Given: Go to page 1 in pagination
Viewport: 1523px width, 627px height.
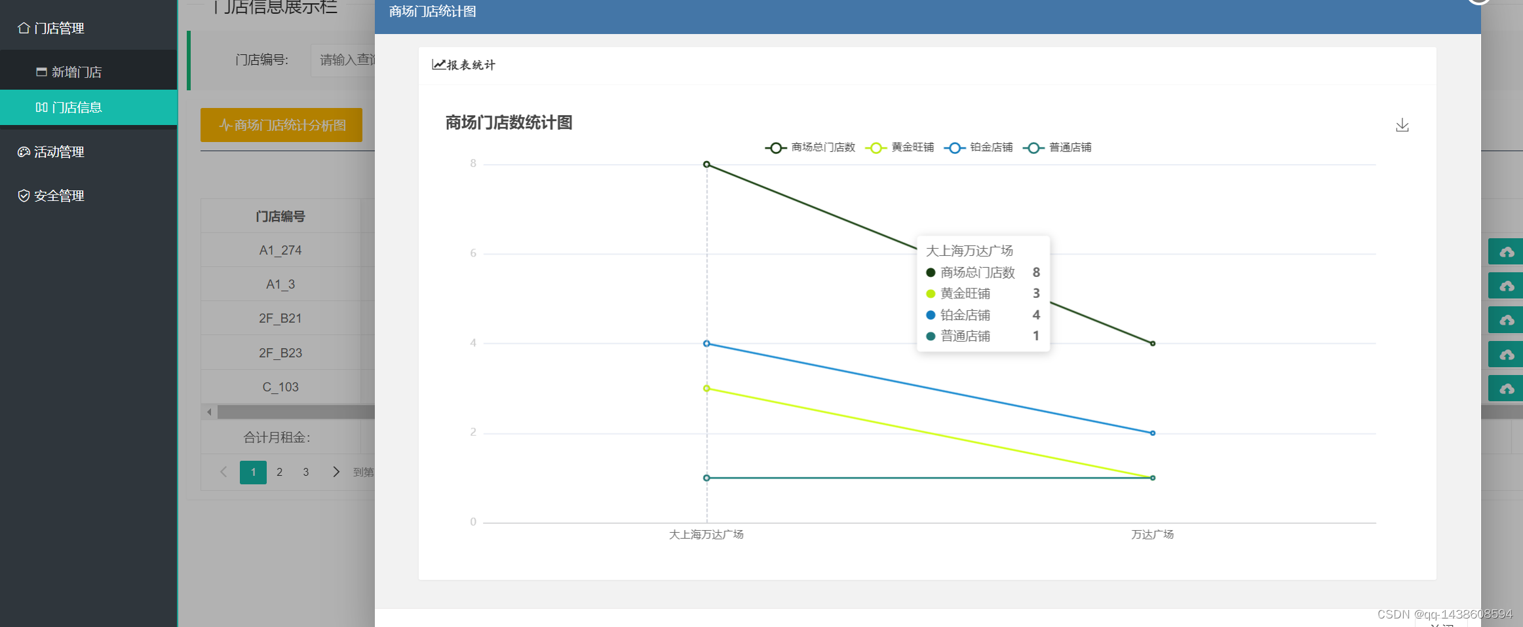Looking at the screenshot, I should coord(253,472).
